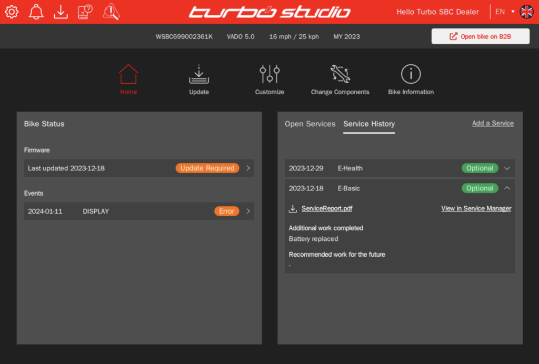Collapse the 2023-12-18 E-Basic service entry
The height and width of the screenshot is (364, 539).
[507, 188]
